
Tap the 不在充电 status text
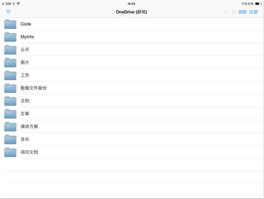click(248, 4)
